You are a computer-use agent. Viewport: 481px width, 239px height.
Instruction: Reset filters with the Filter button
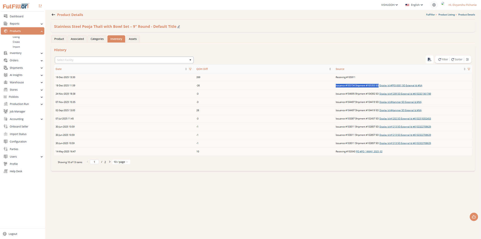point(443,59)
